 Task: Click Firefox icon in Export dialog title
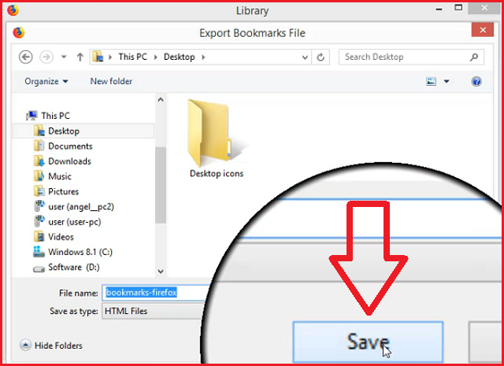19,32
